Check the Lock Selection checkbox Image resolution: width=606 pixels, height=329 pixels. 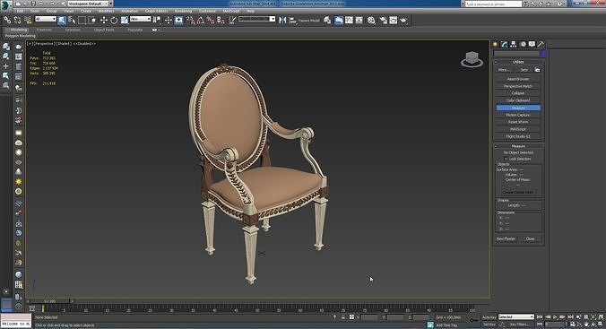click(x=506, y=159)
